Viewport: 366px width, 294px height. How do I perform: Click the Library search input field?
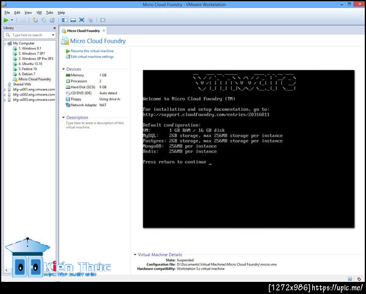pos(31,35)
